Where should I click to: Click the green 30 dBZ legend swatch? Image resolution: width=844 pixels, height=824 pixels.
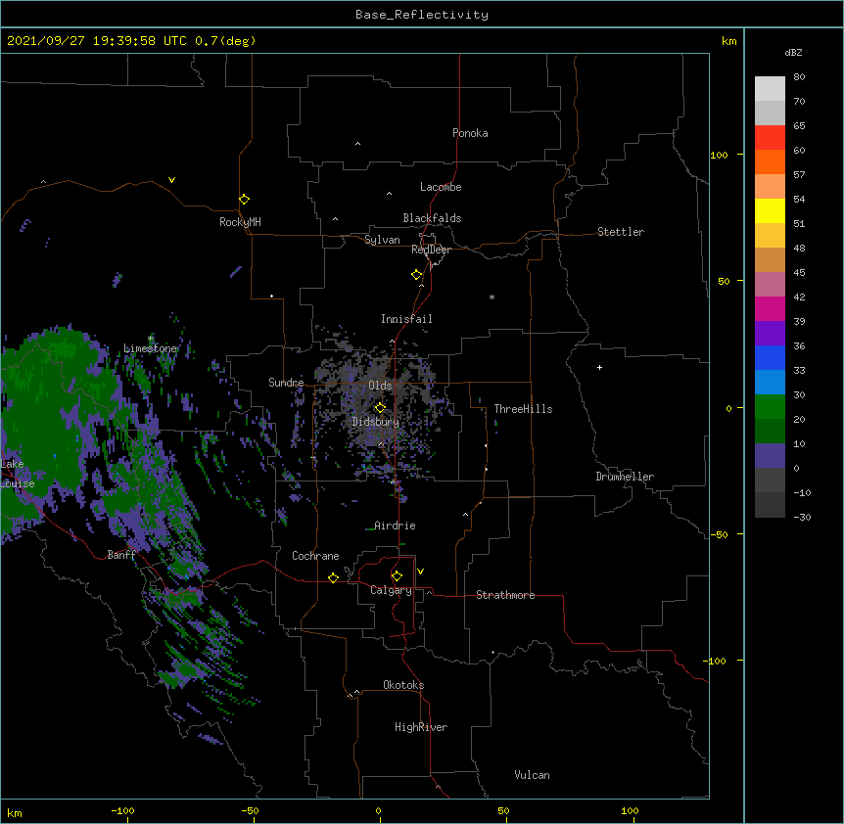coord(770,407)
